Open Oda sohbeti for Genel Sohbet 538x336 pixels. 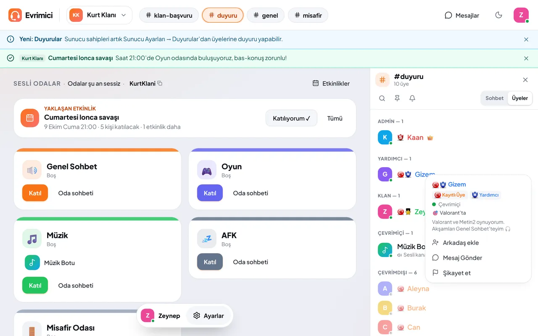coord(76,193)
